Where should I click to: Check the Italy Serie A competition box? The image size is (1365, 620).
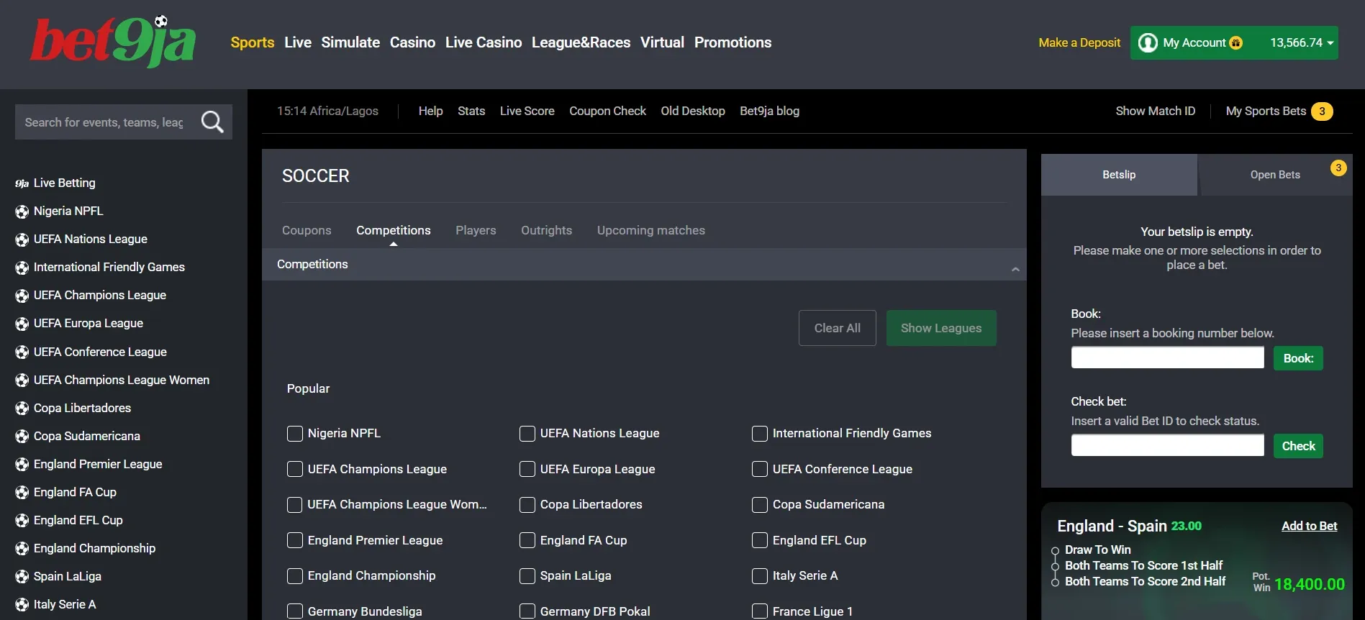[x=760, y=576]
